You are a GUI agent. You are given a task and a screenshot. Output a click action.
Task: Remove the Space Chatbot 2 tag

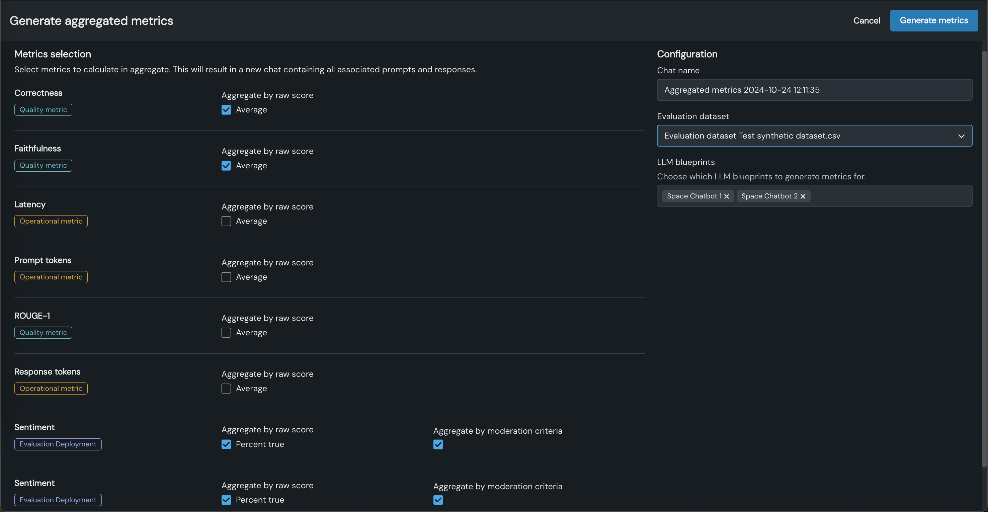[803, 196]
